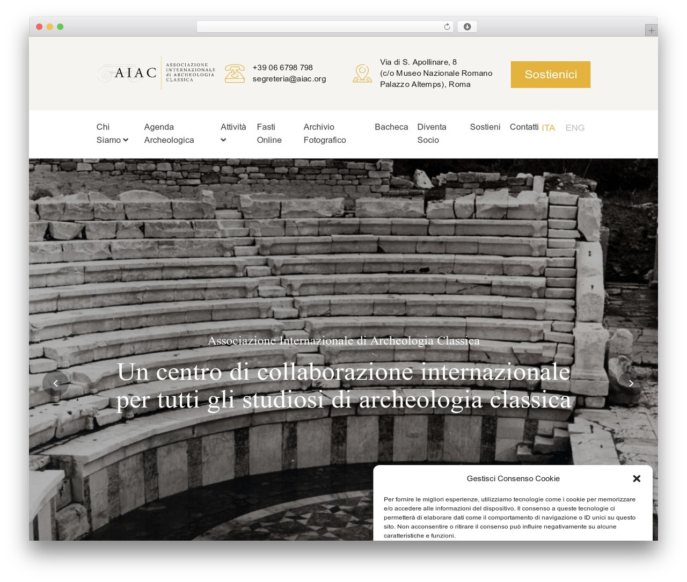This screenshot has height=582, width=687.
Task: Click the 'Gestisci Consenso Cookie' heading
Action: pyautogui.click(x=513, y=478)
